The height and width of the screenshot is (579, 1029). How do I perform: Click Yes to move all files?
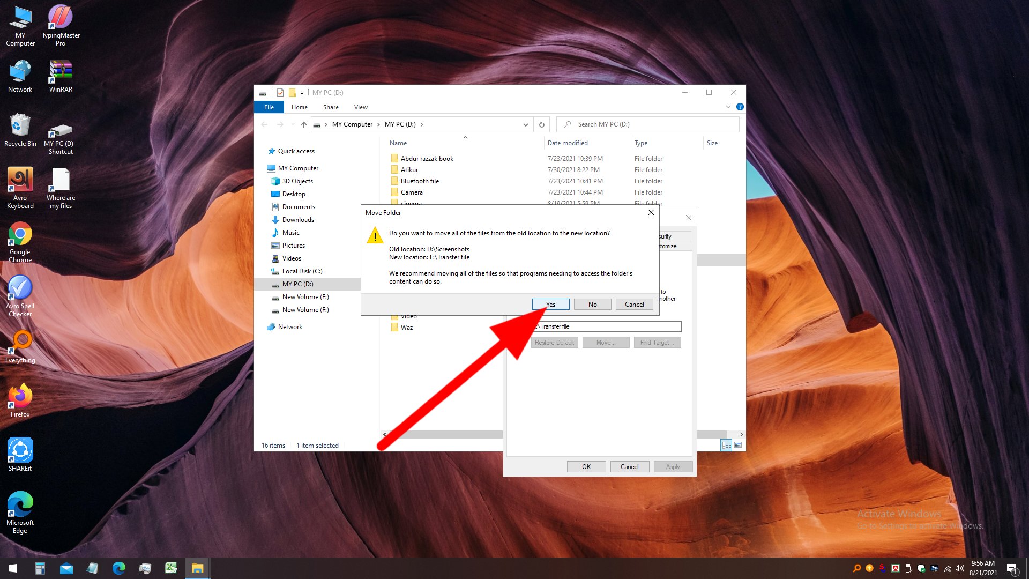pos(550,304)
